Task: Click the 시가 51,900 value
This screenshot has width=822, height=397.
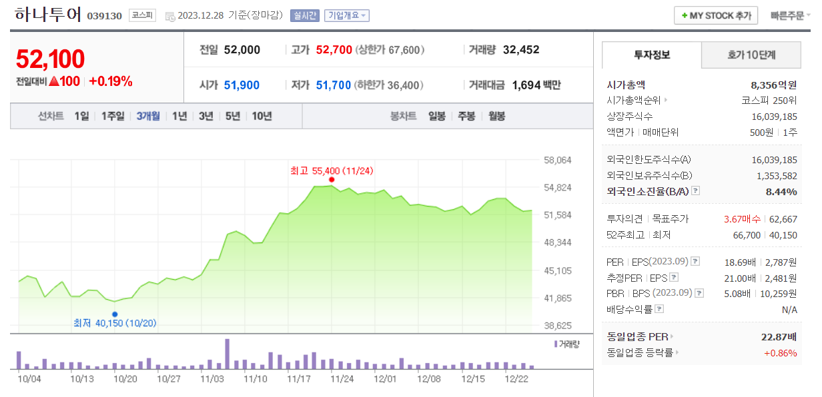Action: tap(242, 85)
